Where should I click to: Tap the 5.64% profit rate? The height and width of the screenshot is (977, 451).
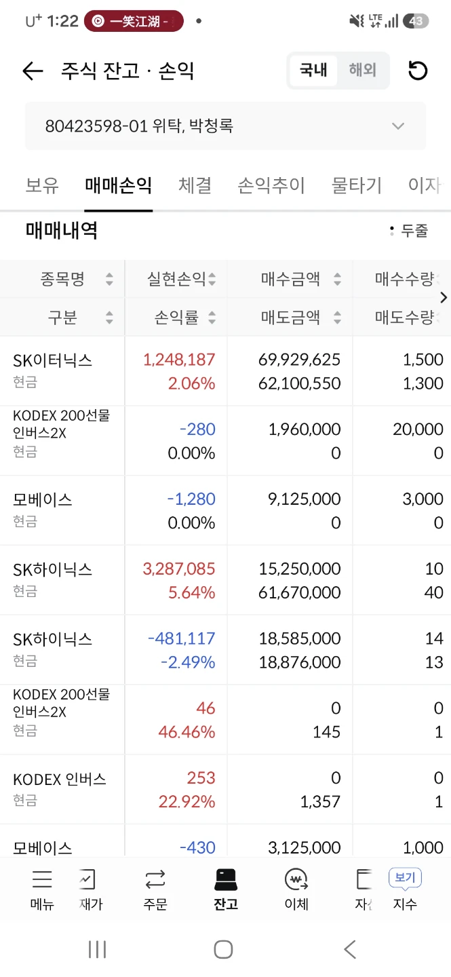click(192, 592)
